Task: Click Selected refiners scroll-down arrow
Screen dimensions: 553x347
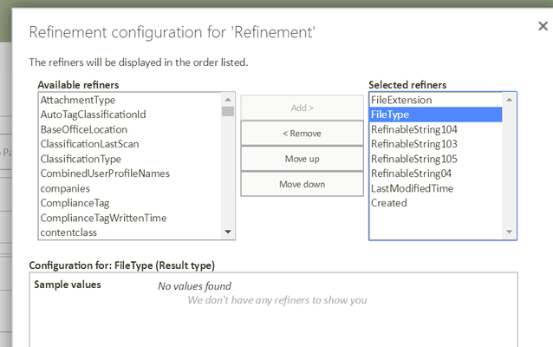Action: [x=510, y=232]
